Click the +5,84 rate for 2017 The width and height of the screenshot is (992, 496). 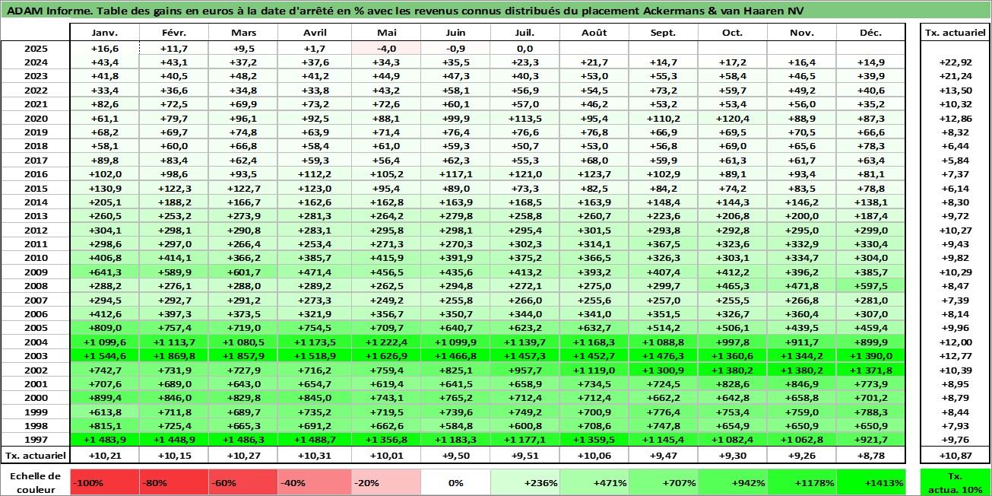tap(956, 160)
